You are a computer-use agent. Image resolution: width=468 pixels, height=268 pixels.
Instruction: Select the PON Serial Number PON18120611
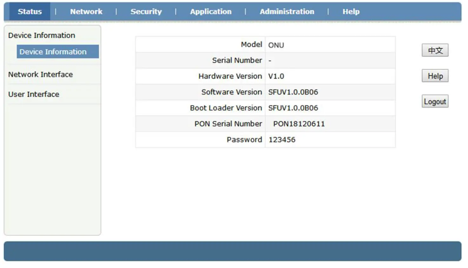tap(299, 124)
